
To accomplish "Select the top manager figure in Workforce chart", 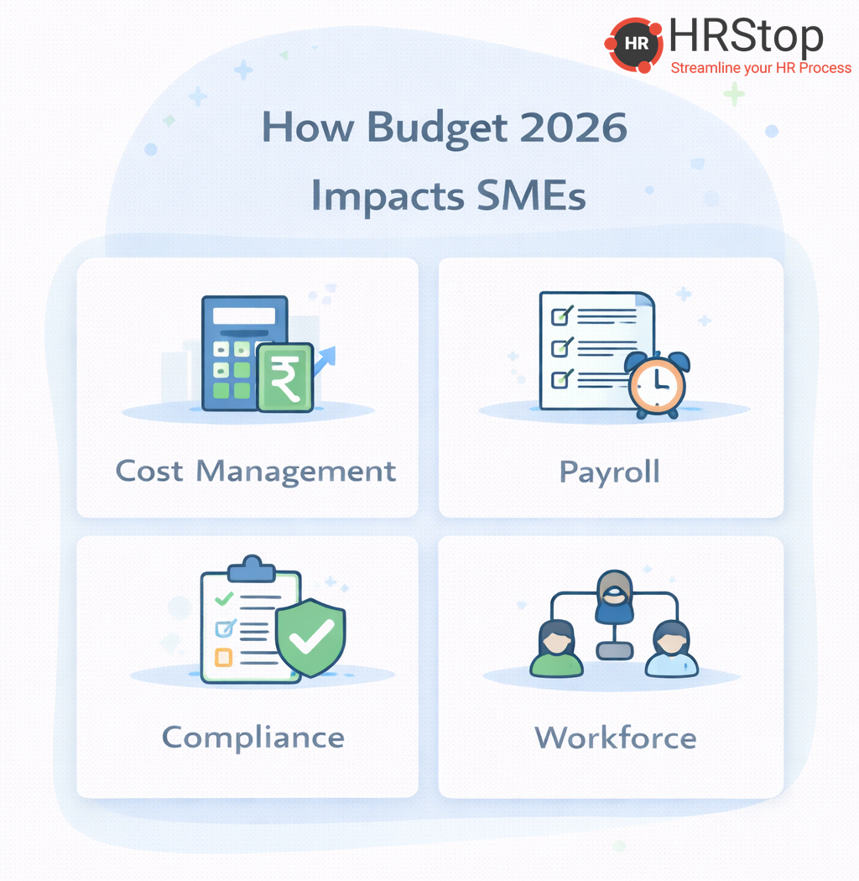I will click(x=615, y=597).
